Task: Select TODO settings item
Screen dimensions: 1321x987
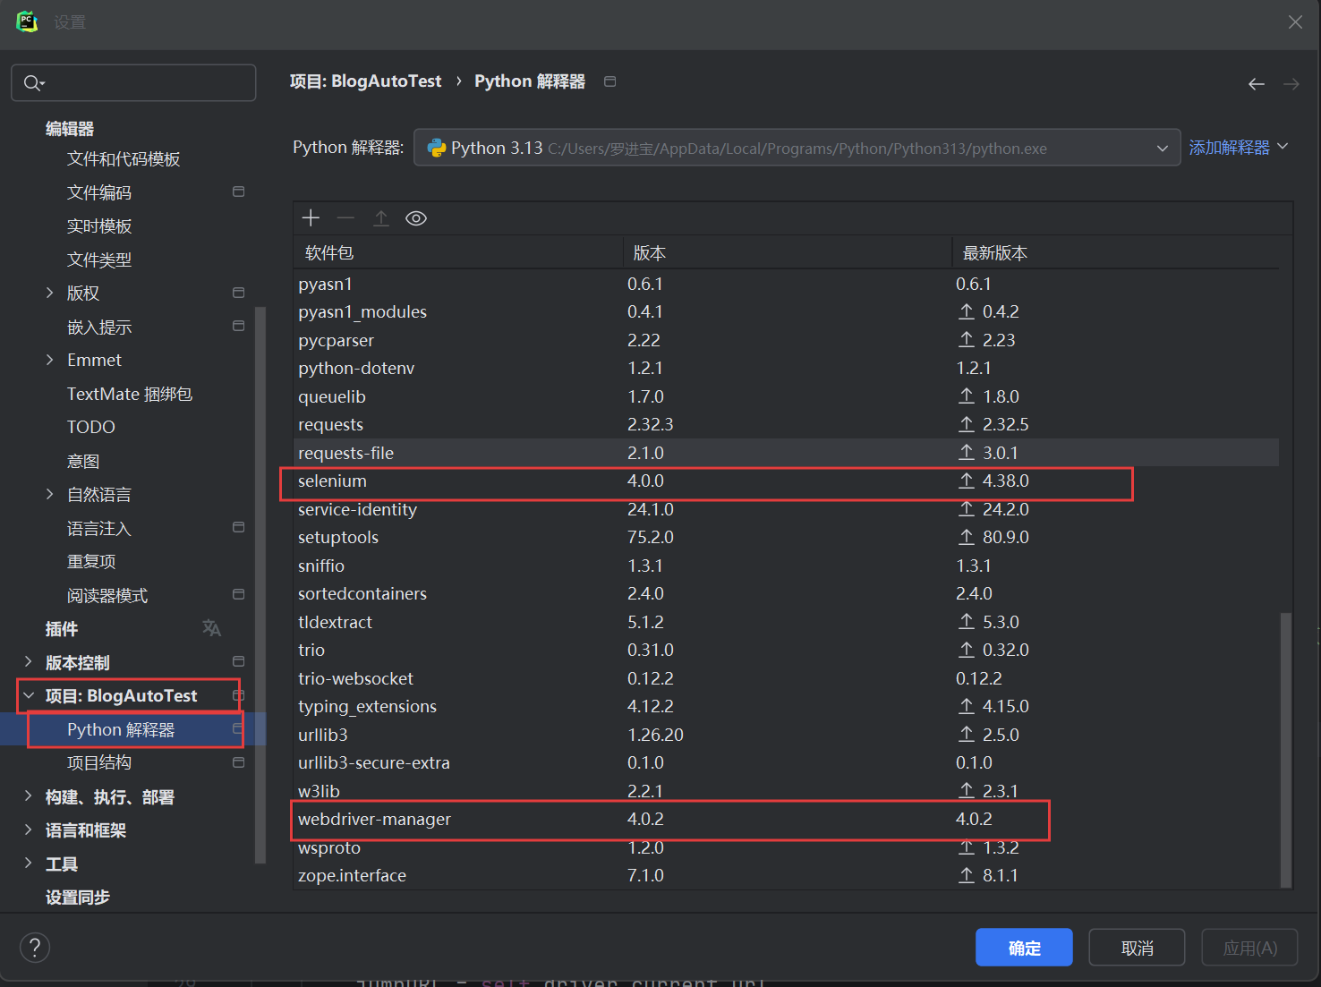Action: pos(91,428)
